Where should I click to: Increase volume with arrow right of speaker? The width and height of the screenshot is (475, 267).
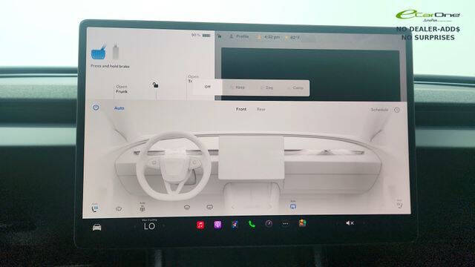pyautogui.click(x=364, y=222)
